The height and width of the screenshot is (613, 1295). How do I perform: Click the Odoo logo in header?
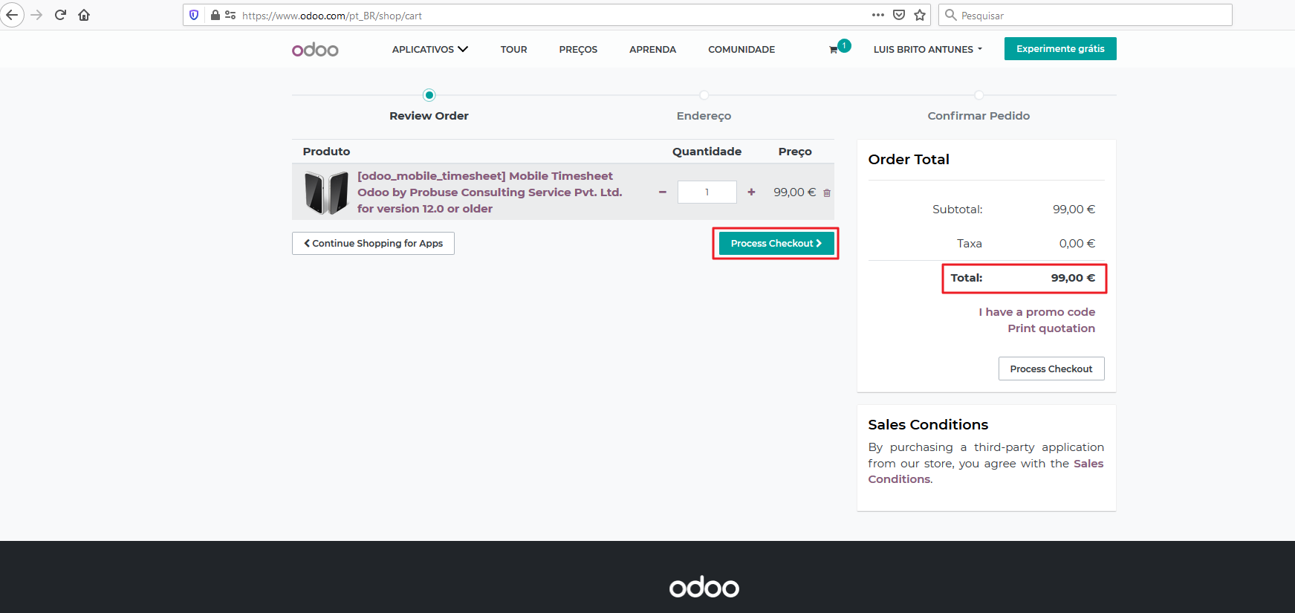[x=315, y=50]
